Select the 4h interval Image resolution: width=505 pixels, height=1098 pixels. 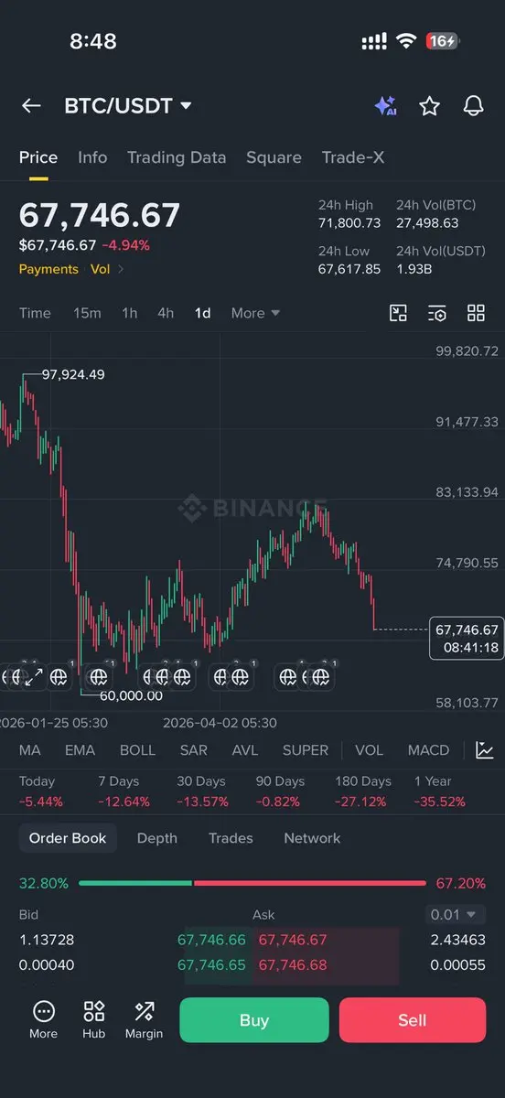pyautogui.click(x=166, y=313)
